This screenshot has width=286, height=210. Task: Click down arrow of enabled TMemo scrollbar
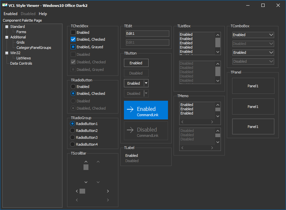coord(218,116)
